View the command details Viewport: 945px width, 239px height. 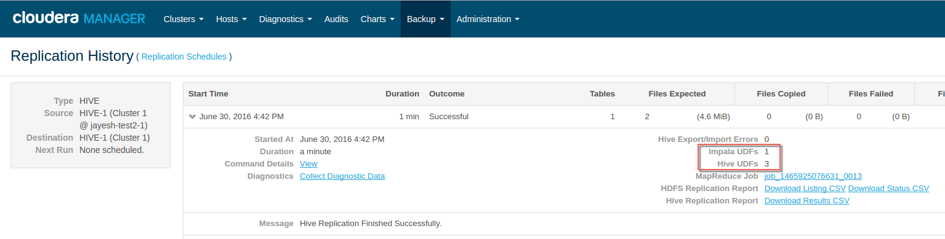308,164
